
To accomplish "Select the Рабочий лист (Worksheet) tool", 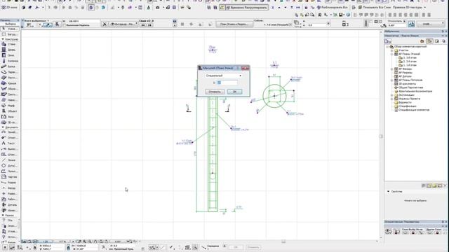I will coord(9,199).
